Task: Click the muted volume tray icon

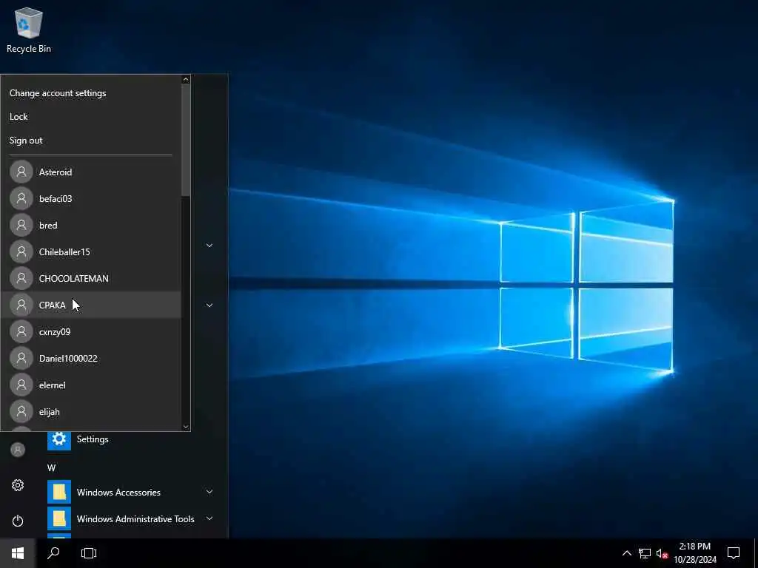Action: (x=662, y=553)
